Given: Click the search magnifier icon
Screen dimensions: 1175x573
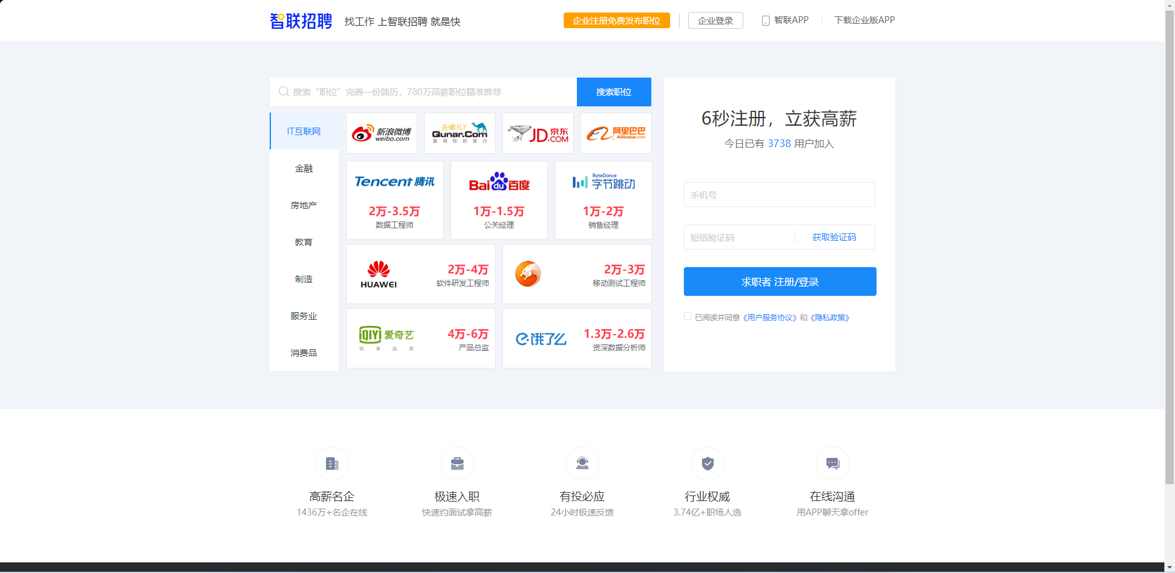Looking at the screenshot, I should point(283,92).
